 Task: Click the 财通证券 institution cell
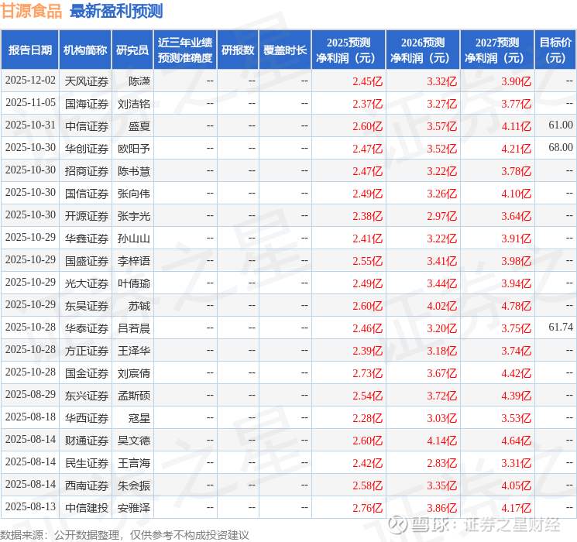pos(87,441)
